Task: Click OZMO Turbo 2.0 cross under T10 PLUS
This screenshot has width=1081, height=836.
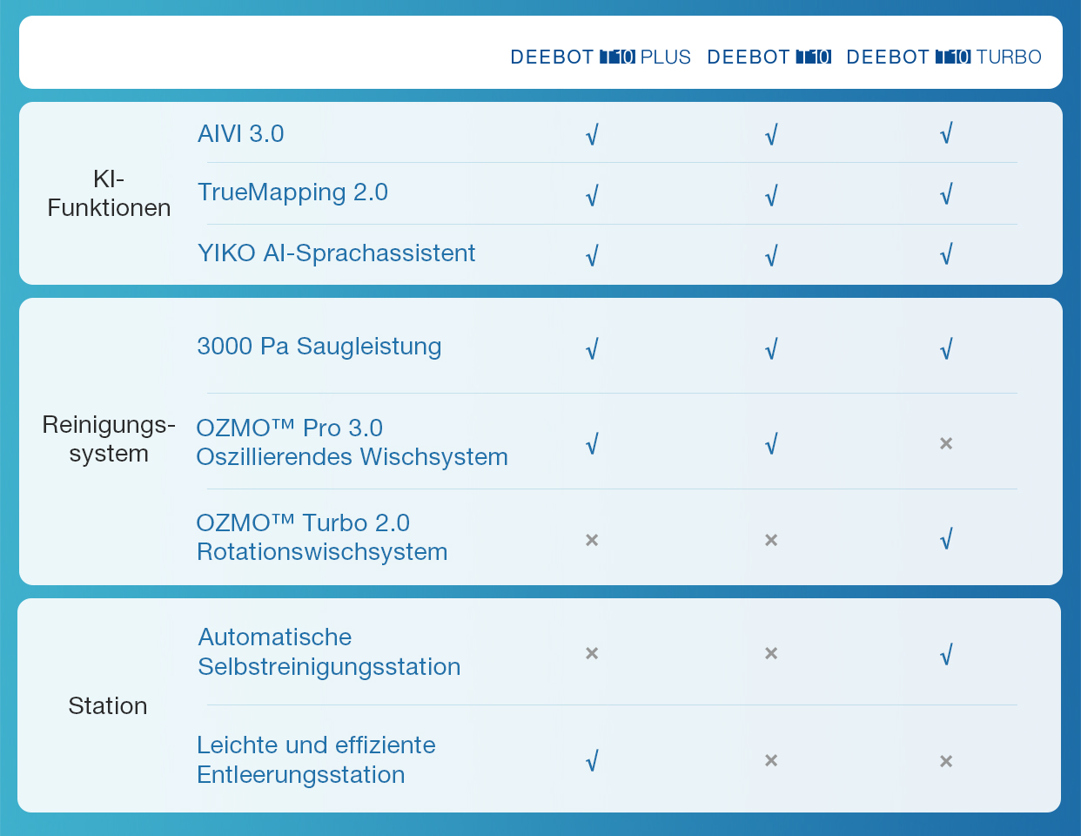Action: tap(592, 540)
